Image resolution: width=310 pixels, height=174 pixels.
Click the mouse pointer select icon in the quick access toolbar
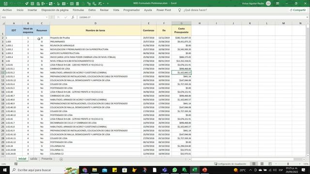(58, 3)
